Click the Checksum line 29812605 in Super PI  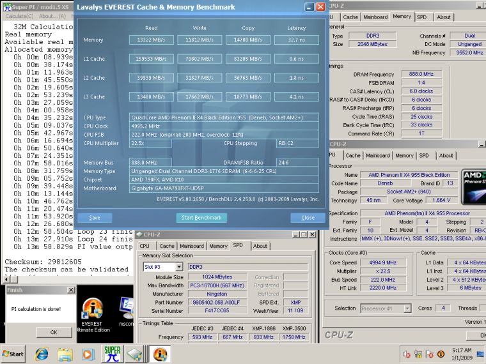pyautogui.click(x=43, y=262)
